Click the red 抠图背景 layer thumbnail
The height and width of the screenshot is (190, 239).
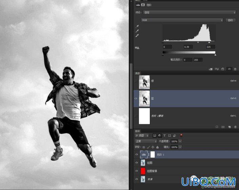(143, 171)
